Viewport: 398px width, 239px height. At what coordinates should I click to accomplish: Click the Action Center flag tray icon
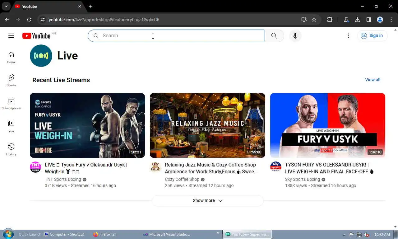point(351,235)
